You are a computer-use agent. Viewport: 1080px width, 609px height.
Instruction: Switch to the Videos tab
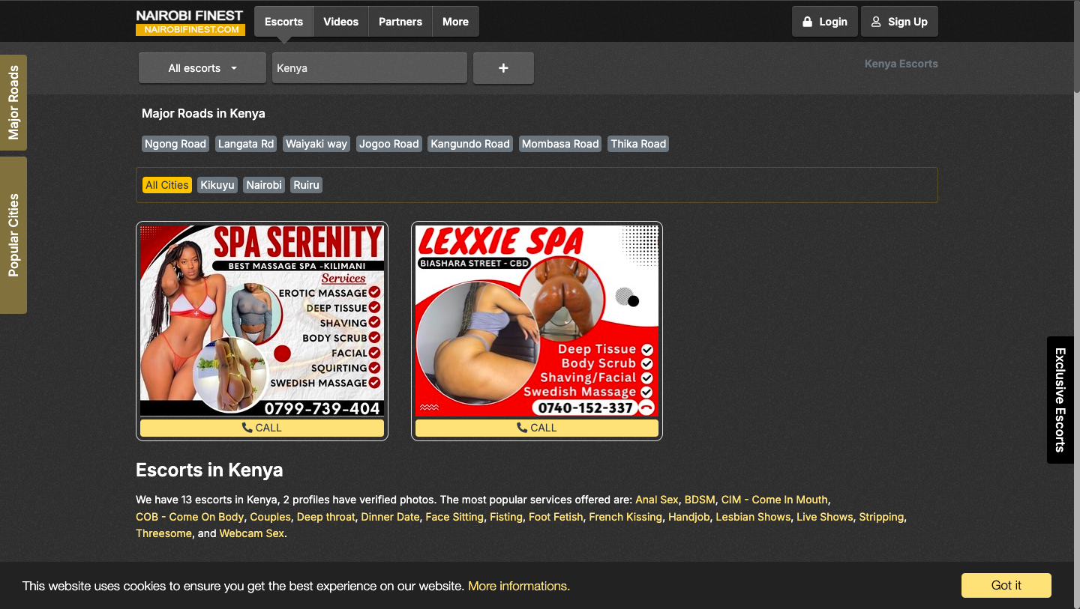pos(340,22)
